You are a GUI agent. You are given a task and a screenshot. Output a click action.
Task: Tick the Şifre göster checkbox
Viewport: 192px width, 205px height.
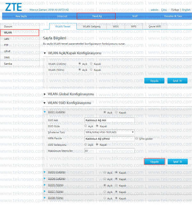137,138
